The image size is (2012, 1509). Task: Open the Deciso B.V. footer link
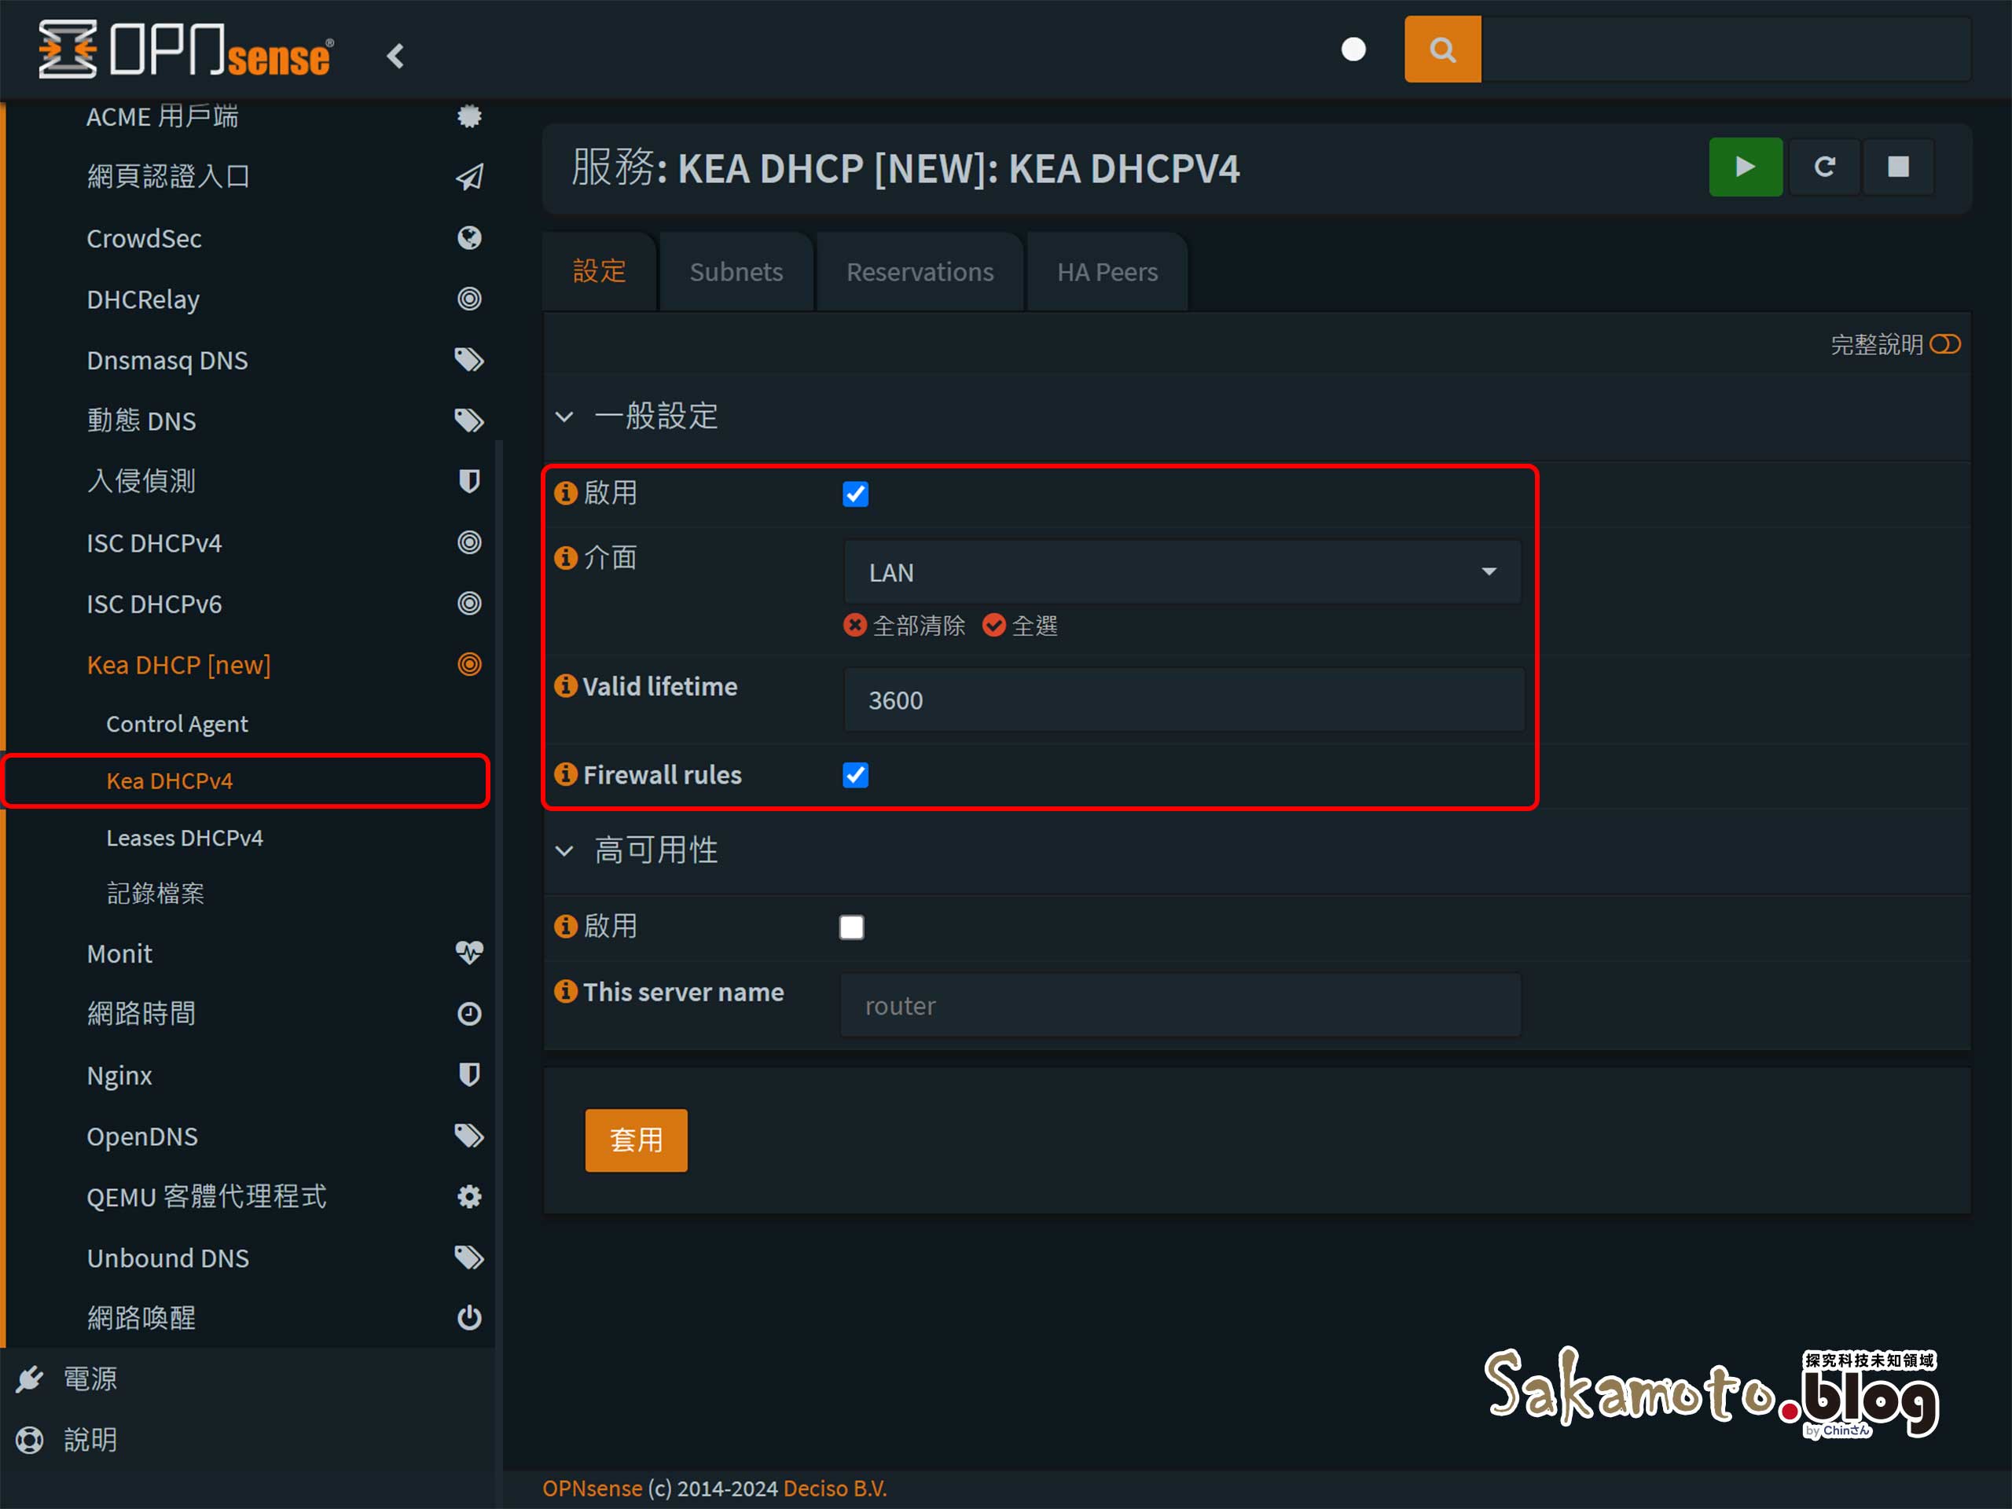pos(835,1488)
